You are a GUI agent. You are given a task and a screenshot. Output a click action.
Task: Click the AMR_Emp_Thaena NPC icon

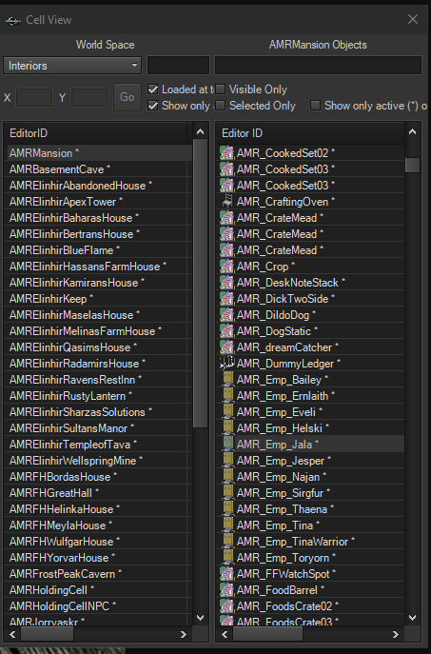pyautogui.click(x=227, y=509)
